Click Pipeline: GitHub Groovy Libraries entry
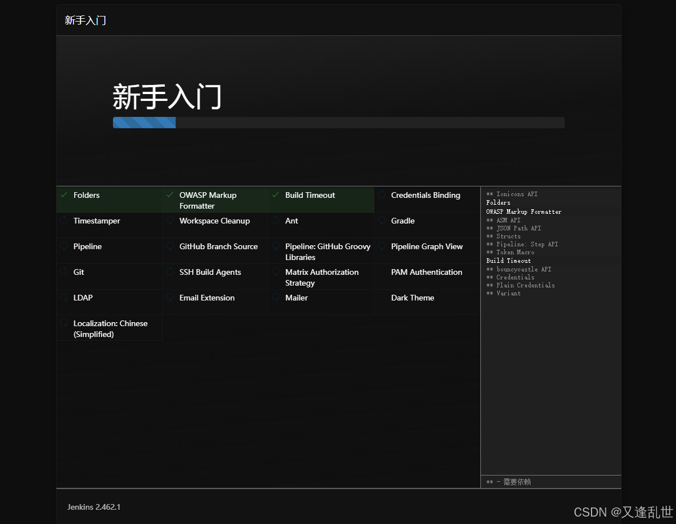Viewport: 676px width, 524px height. [x=321, y=251]
